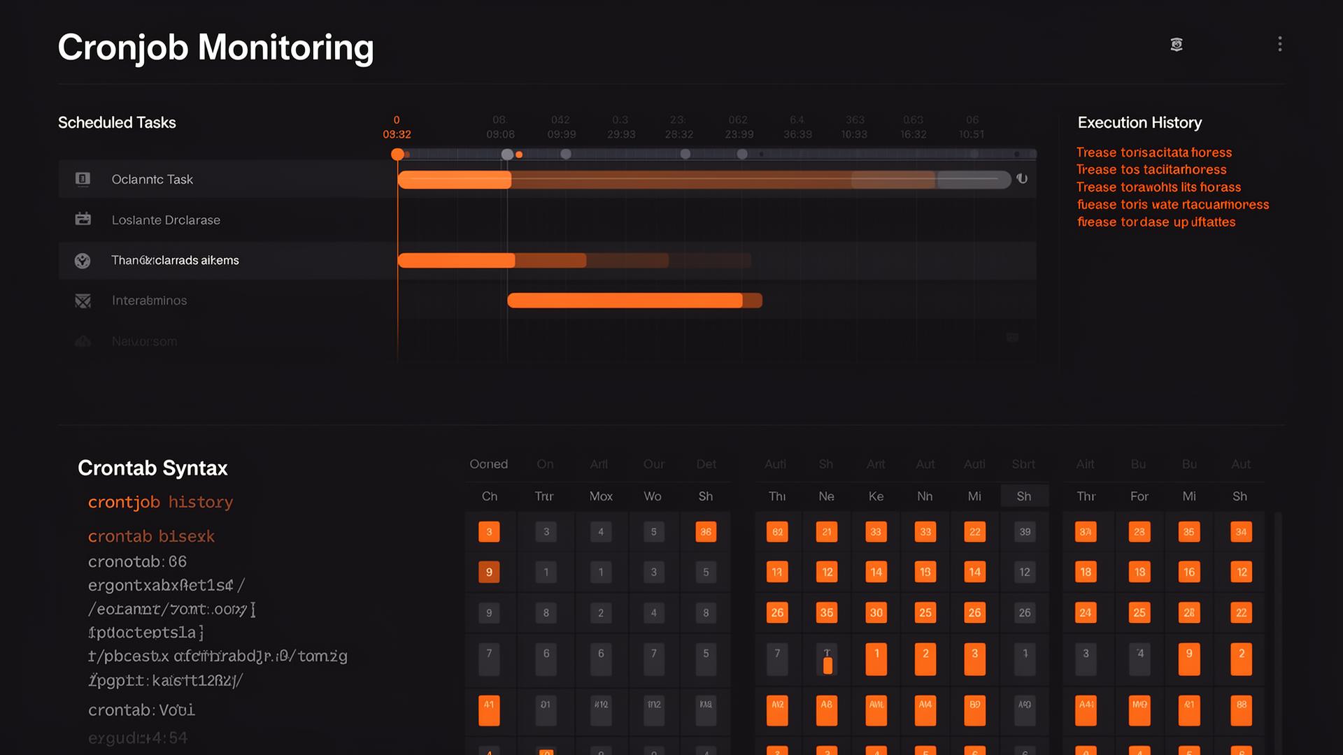Click the gray timeline marker below 09:08
Image resolution: width=1343 pixels, height=755 pixels.
click(x=507, y=154)
